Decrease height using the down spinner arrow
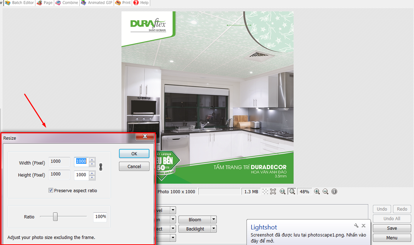 point(92,177)
